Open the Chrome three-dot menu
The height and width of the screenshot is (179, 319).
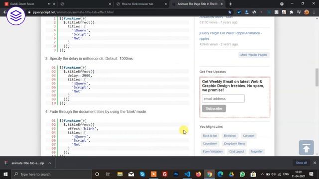point(314,12)
